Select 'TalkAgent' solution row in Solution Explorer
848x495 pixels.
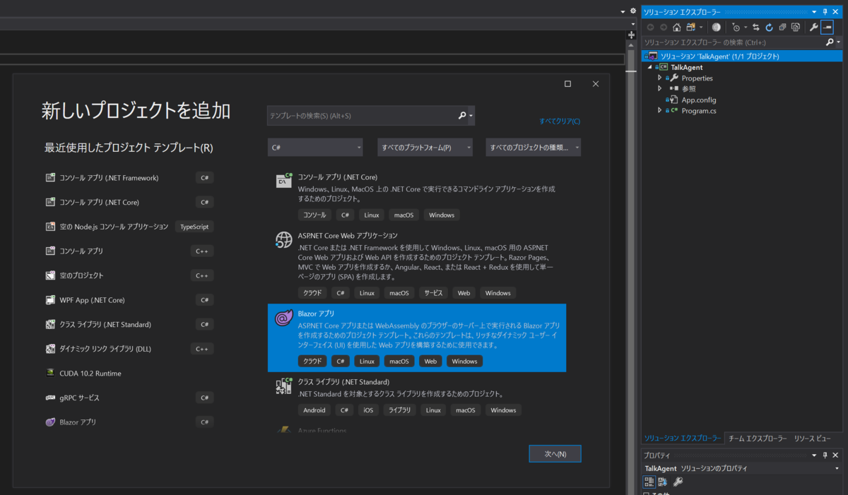(x=742, y=56)
